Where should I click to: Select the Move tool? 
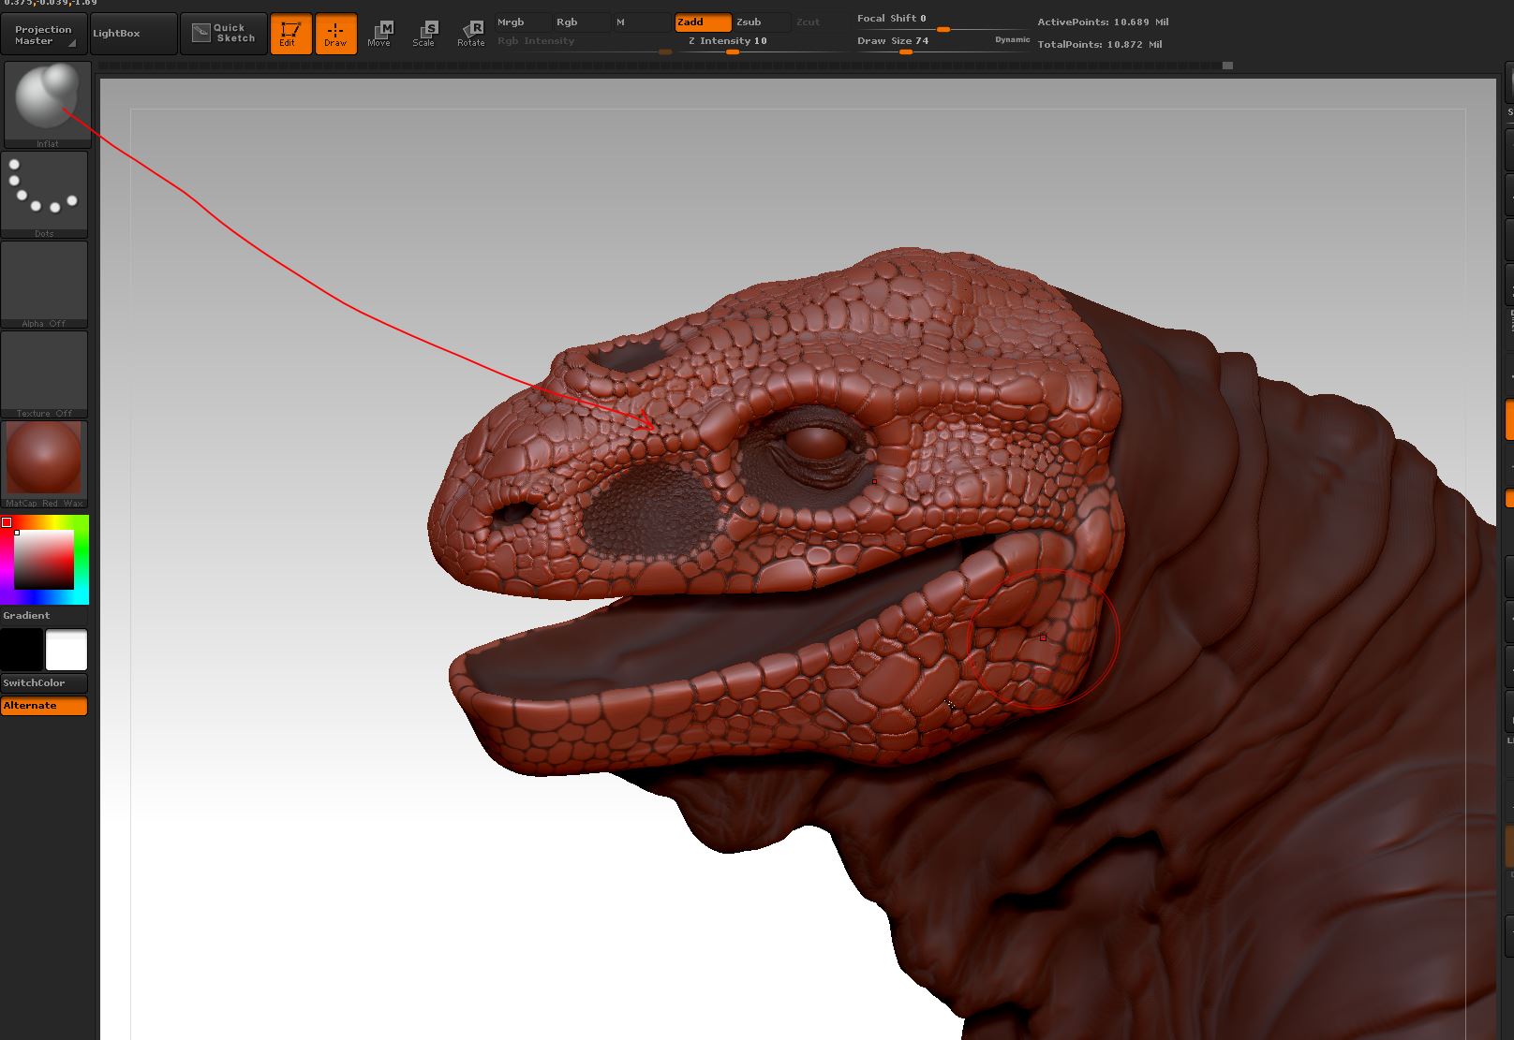pyautogui.click(x=379, y=35)
